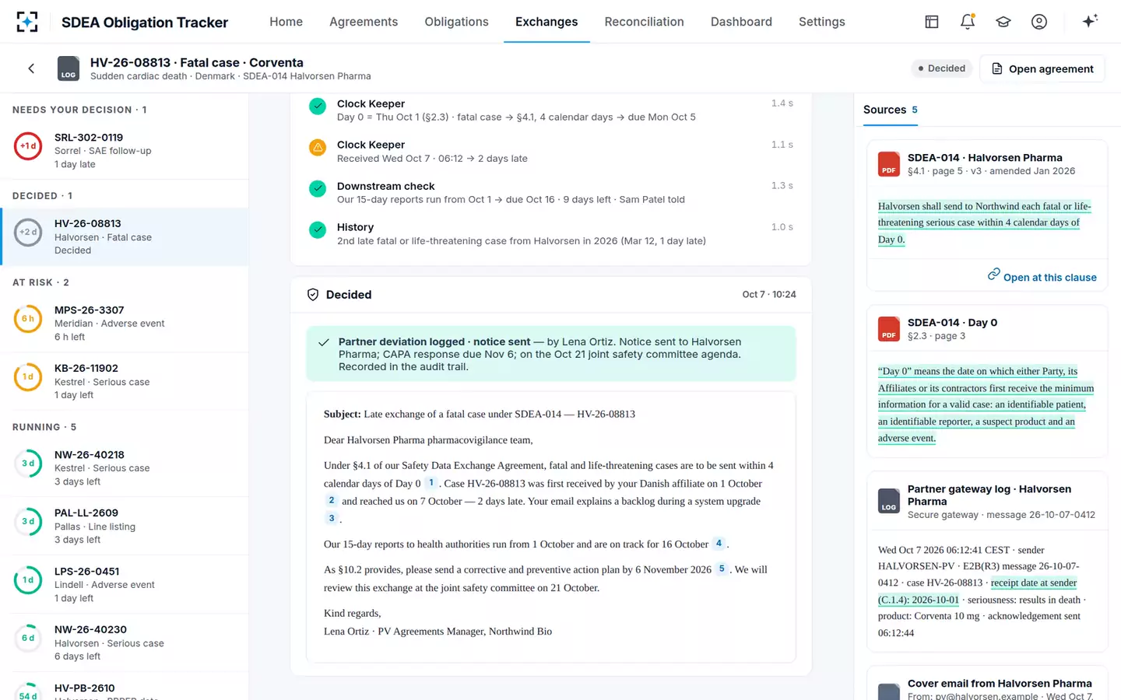Click the highlighted clause text in SDEA-014 §4.1
The image size is (1121, 700).
[x=985, y=222]
